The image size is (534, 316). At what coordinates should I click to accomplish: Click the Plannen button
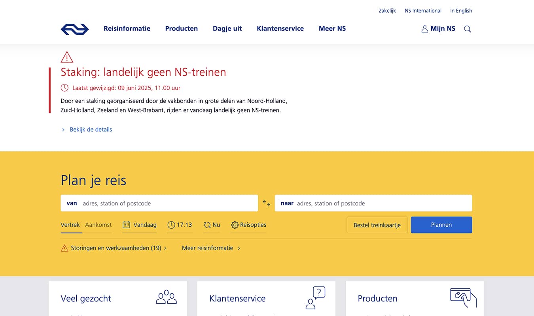click(x=441, y=225)
